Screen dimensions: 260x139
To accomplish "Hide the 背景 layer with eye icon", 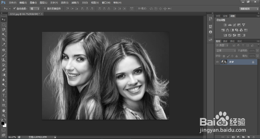I will point(217,62).
